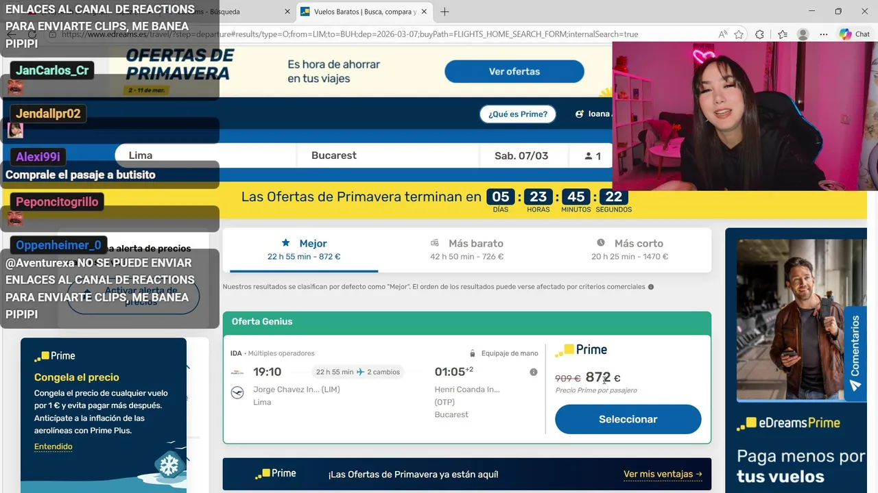Click the Ver ofertas banner button
This screenshot has height=493, width=878.
[x=514, y=71]
